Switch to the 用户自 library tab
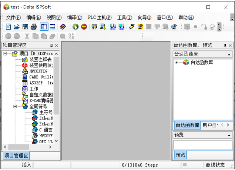The height and width of the screenshot is (170, 235). coord(210,125)
